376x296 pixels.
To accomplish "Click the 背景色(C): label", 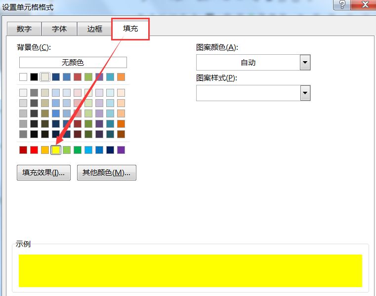I will [34, 47].
